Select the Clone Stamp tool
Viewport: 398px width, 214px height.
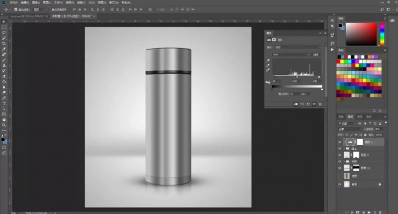[x=4, y=65]
